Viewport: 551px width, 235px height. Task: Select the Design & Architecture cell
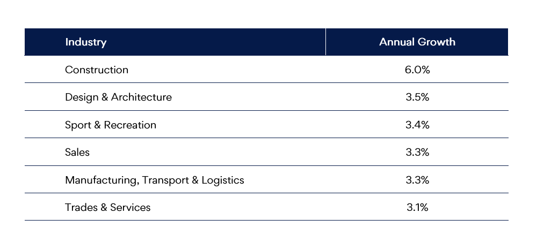118,97
